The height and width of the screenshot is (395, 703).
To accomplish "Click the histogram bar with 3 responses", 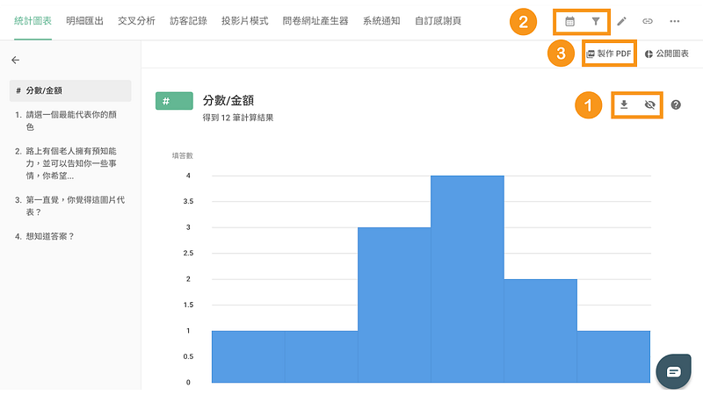I will 394,305.
